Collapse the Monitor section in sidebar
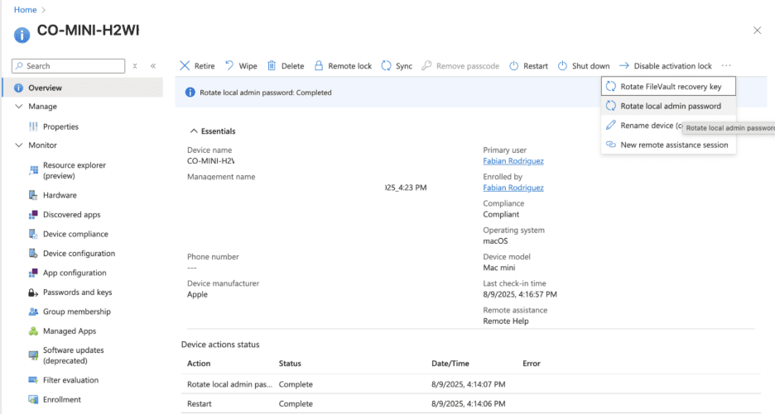 coord(19,145)
